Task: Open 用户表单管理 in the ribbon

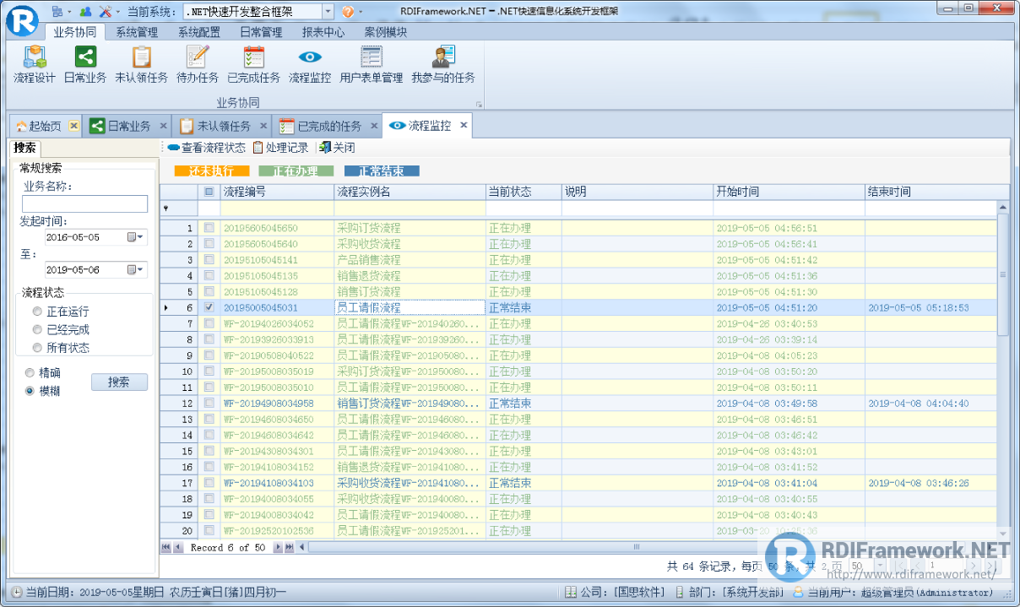Action: coord(372,65)
